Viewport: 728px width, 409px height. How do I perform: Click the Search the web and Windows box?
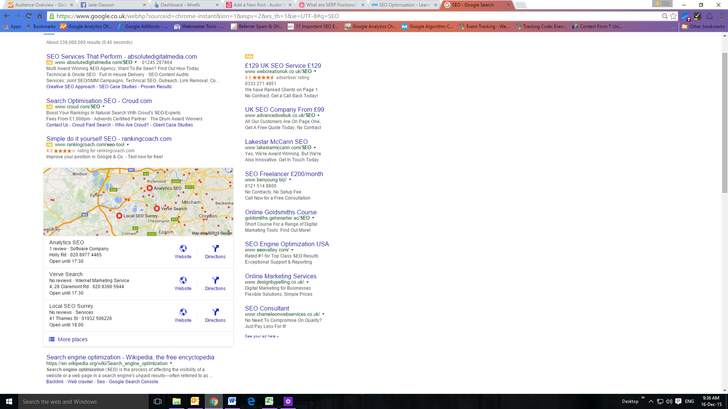[x=83, y=401]
